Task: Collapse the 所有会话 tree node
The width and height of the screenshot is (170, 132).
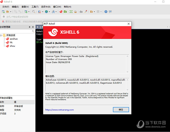Action: (1, 35)
